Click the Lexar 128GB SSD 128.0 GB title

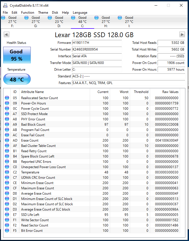point(94,35)
